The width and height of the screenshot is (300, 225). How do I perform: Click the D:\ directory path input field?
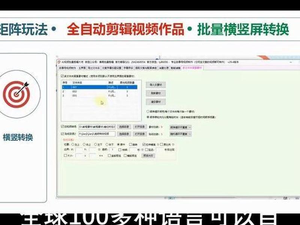[x=97, y=127]
